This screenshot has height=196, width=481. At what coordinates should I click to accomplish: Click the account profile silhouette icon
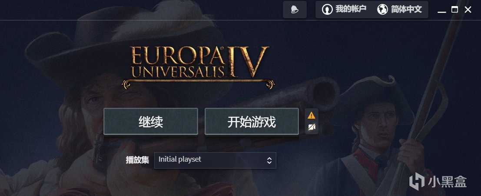point(327,10)
